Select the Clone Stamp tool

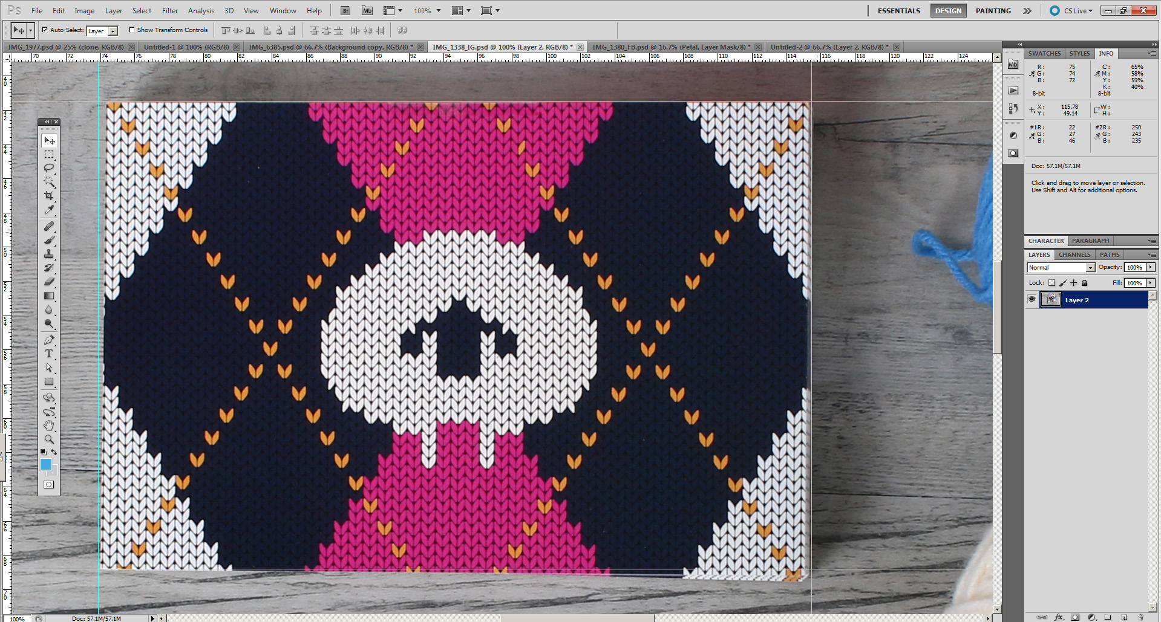coord(49,254)
